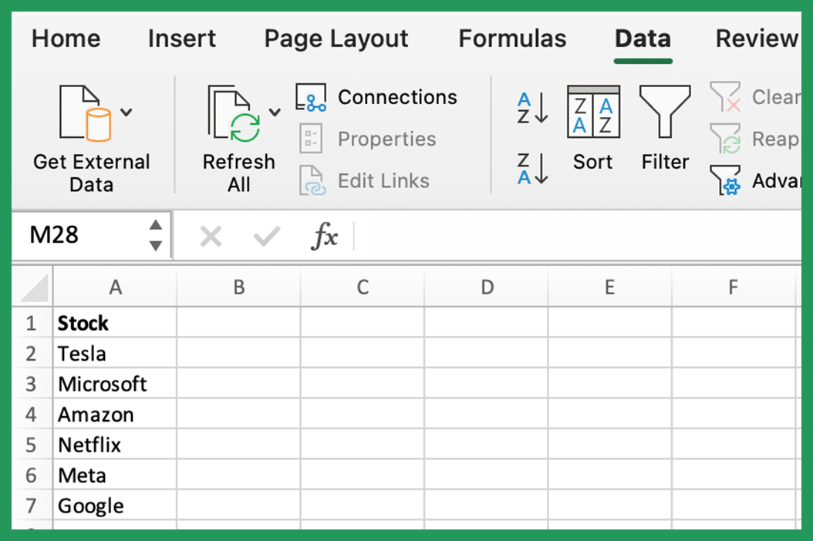The height and width of the screenshot is (541, 813).
Task: Click the Filter button label
Action: [x=665, y=162]
